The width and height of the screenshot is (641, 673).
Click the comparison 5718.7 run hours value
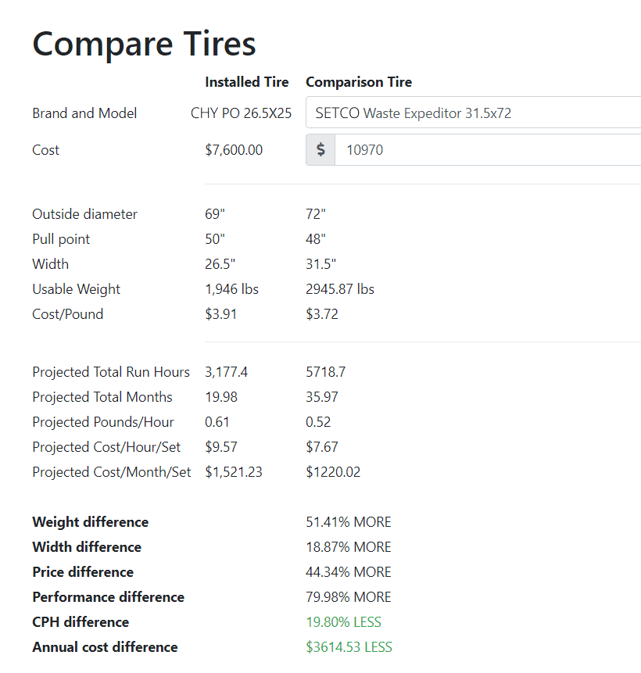(325, 372)
